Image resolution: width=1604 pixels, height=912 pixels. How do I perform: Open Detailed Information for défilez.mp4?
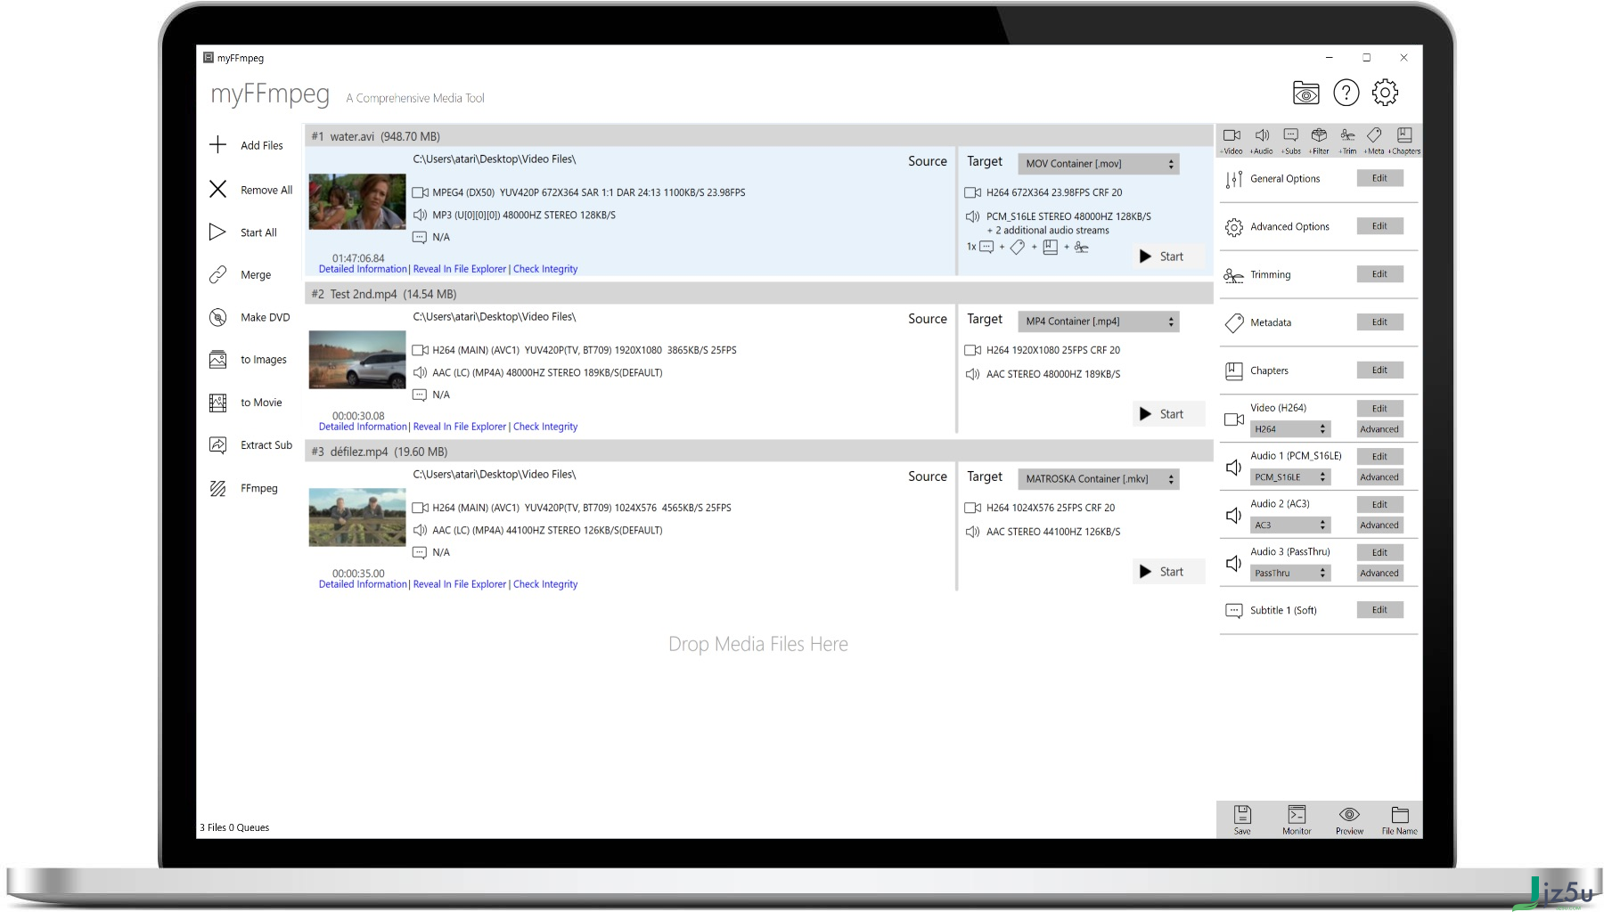click(363, 584)
